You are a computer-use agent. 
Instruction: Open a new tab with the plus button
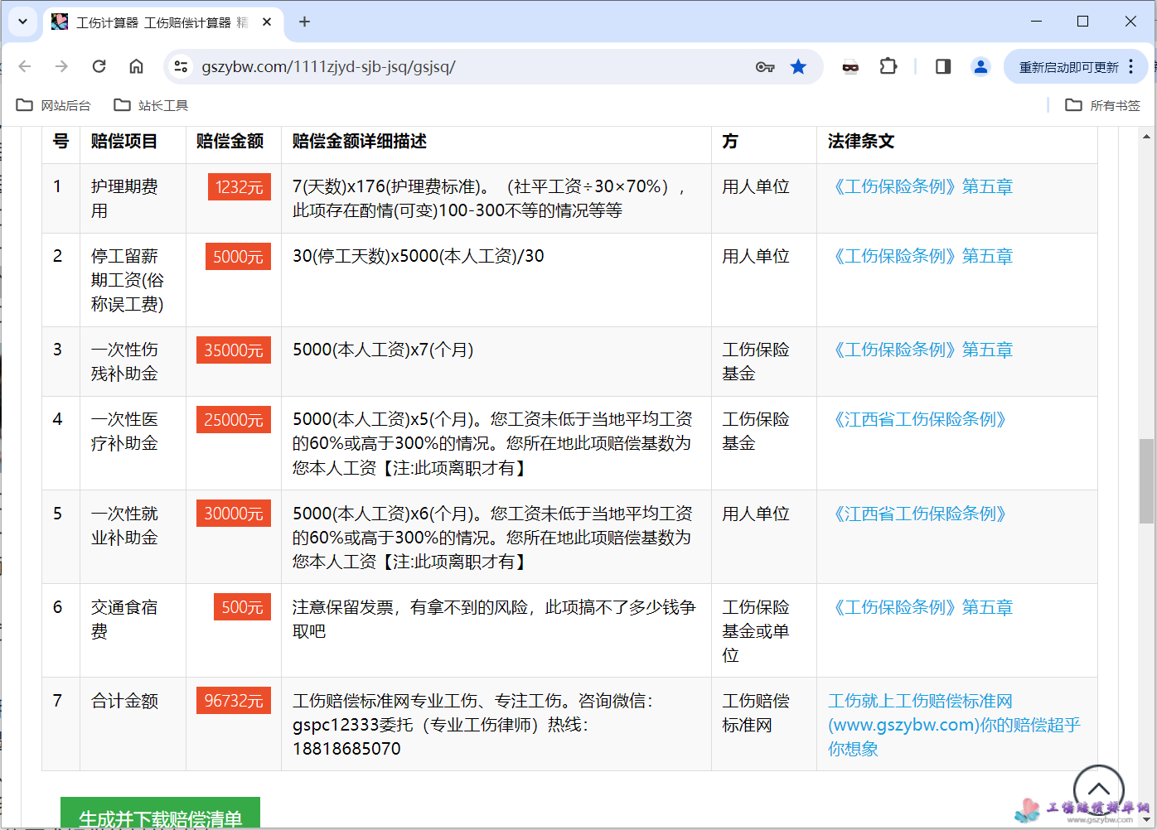pyautogui.click(x=303, y=22)
